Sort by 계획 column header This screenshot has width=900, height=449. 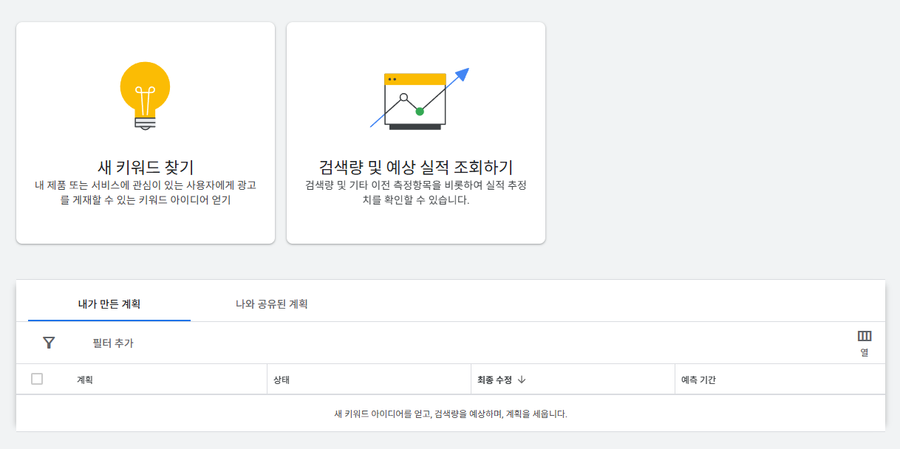[x=85, y=380]
